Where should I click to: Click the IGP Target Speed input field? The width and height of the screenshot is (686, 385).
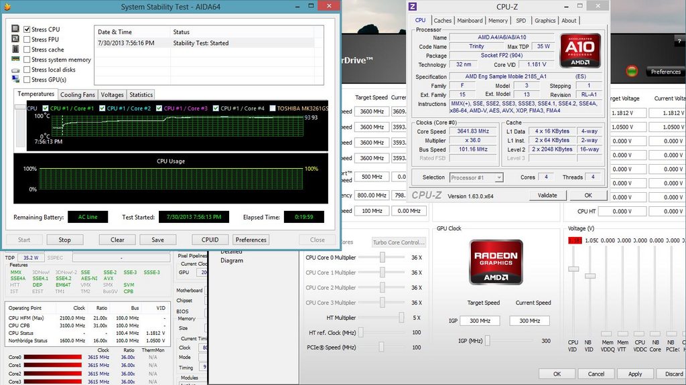pos(484,321)
